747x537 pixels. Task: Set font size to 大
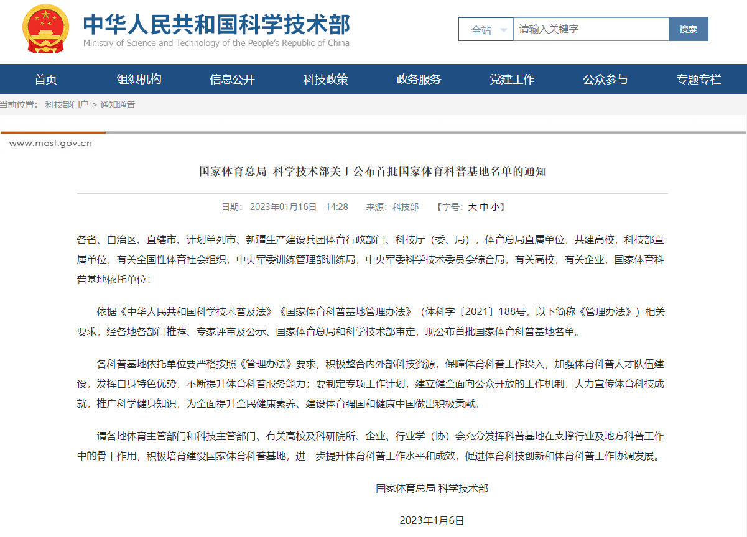(x=471, y=207)
